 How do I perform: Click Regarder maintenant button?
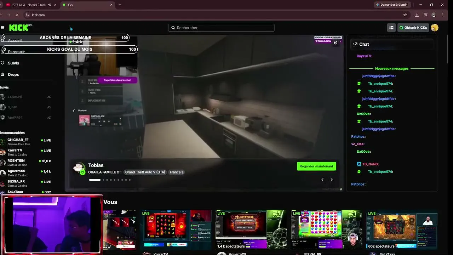[x=316, y=166]
